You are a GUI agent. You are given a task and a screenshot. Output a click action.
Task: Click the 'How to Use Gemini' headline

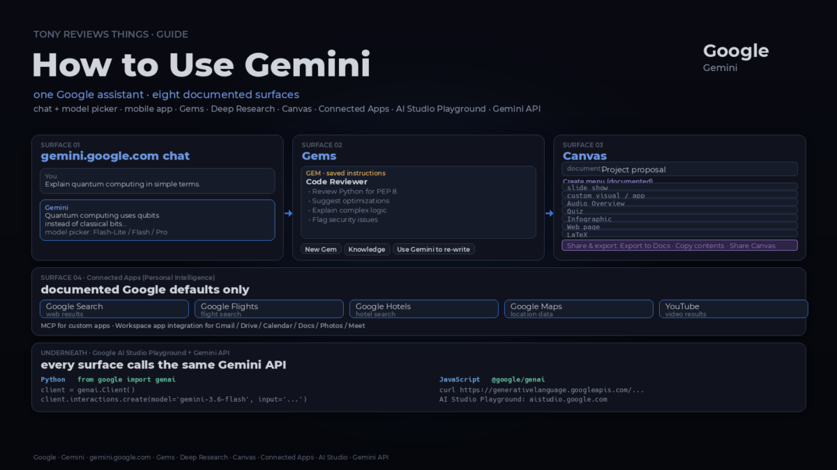pos(201,65)
